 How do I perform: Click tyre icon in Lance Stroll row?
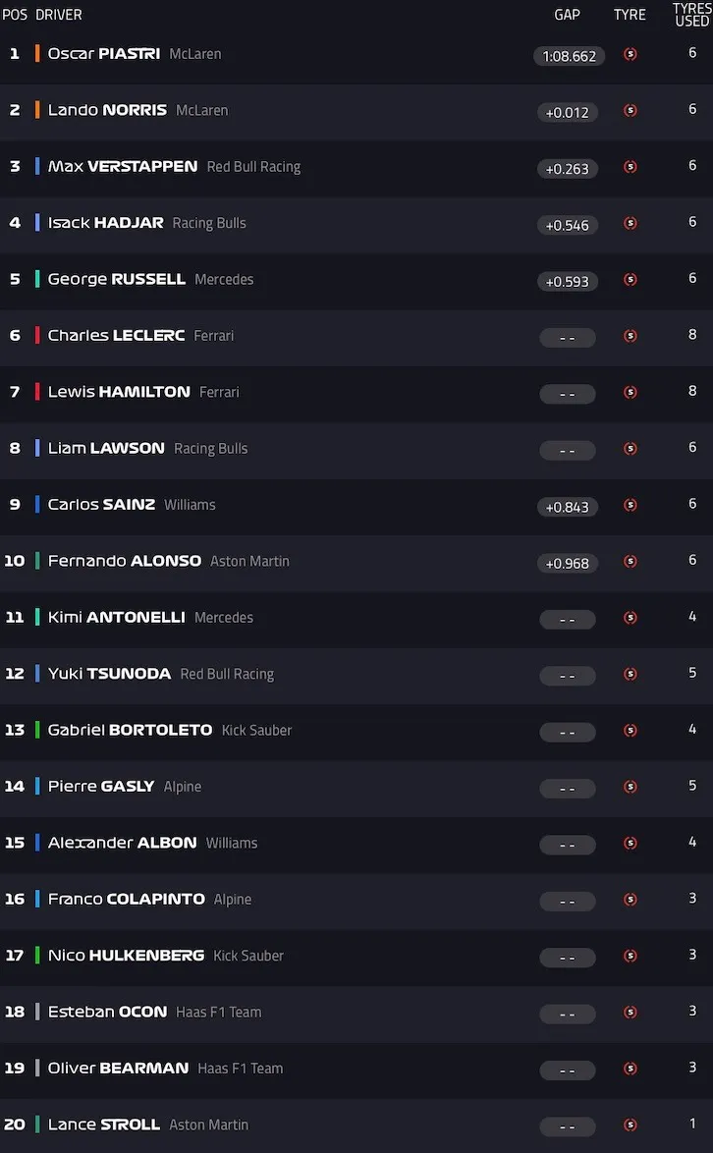[630, 1125]
